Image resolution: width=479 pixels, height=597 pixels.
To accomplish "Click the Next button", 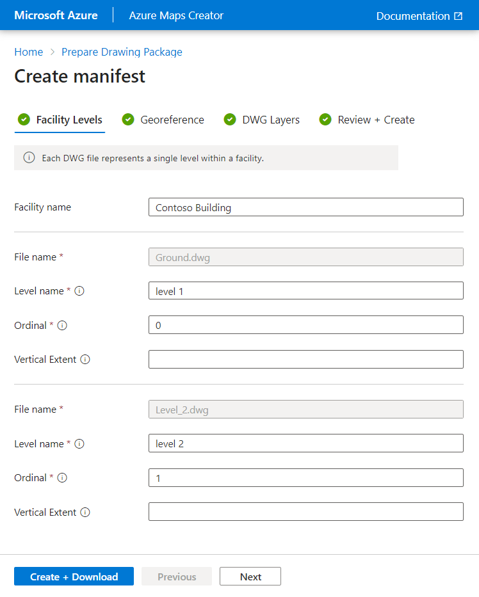I will tap(250, 577).
